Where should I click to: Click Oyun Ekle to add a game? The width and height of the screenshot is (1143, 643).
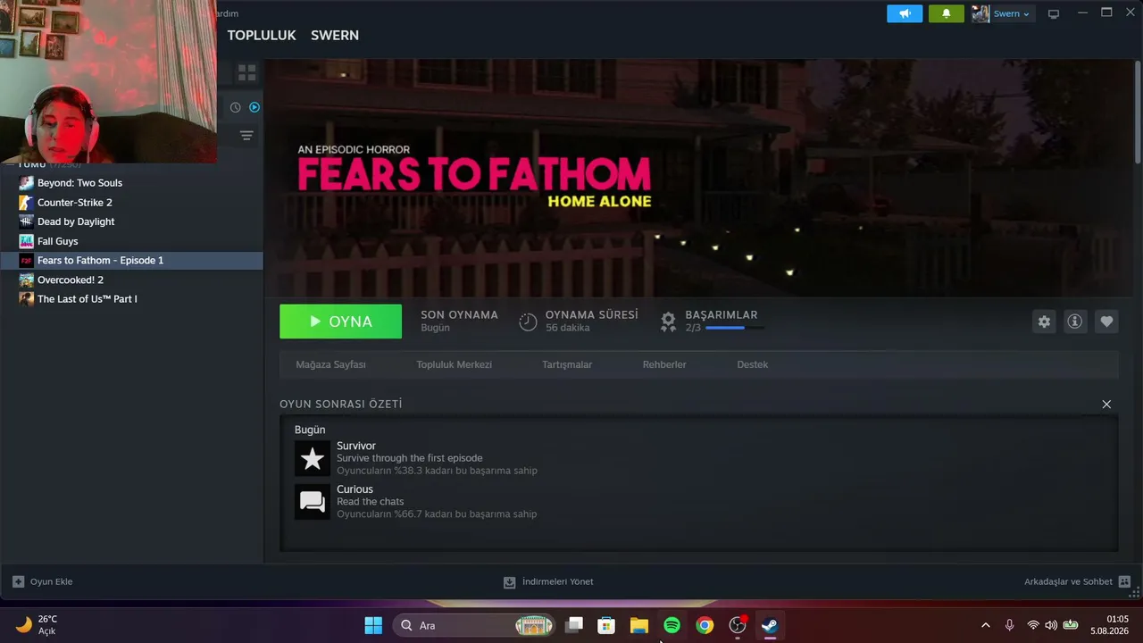[43, 581]
